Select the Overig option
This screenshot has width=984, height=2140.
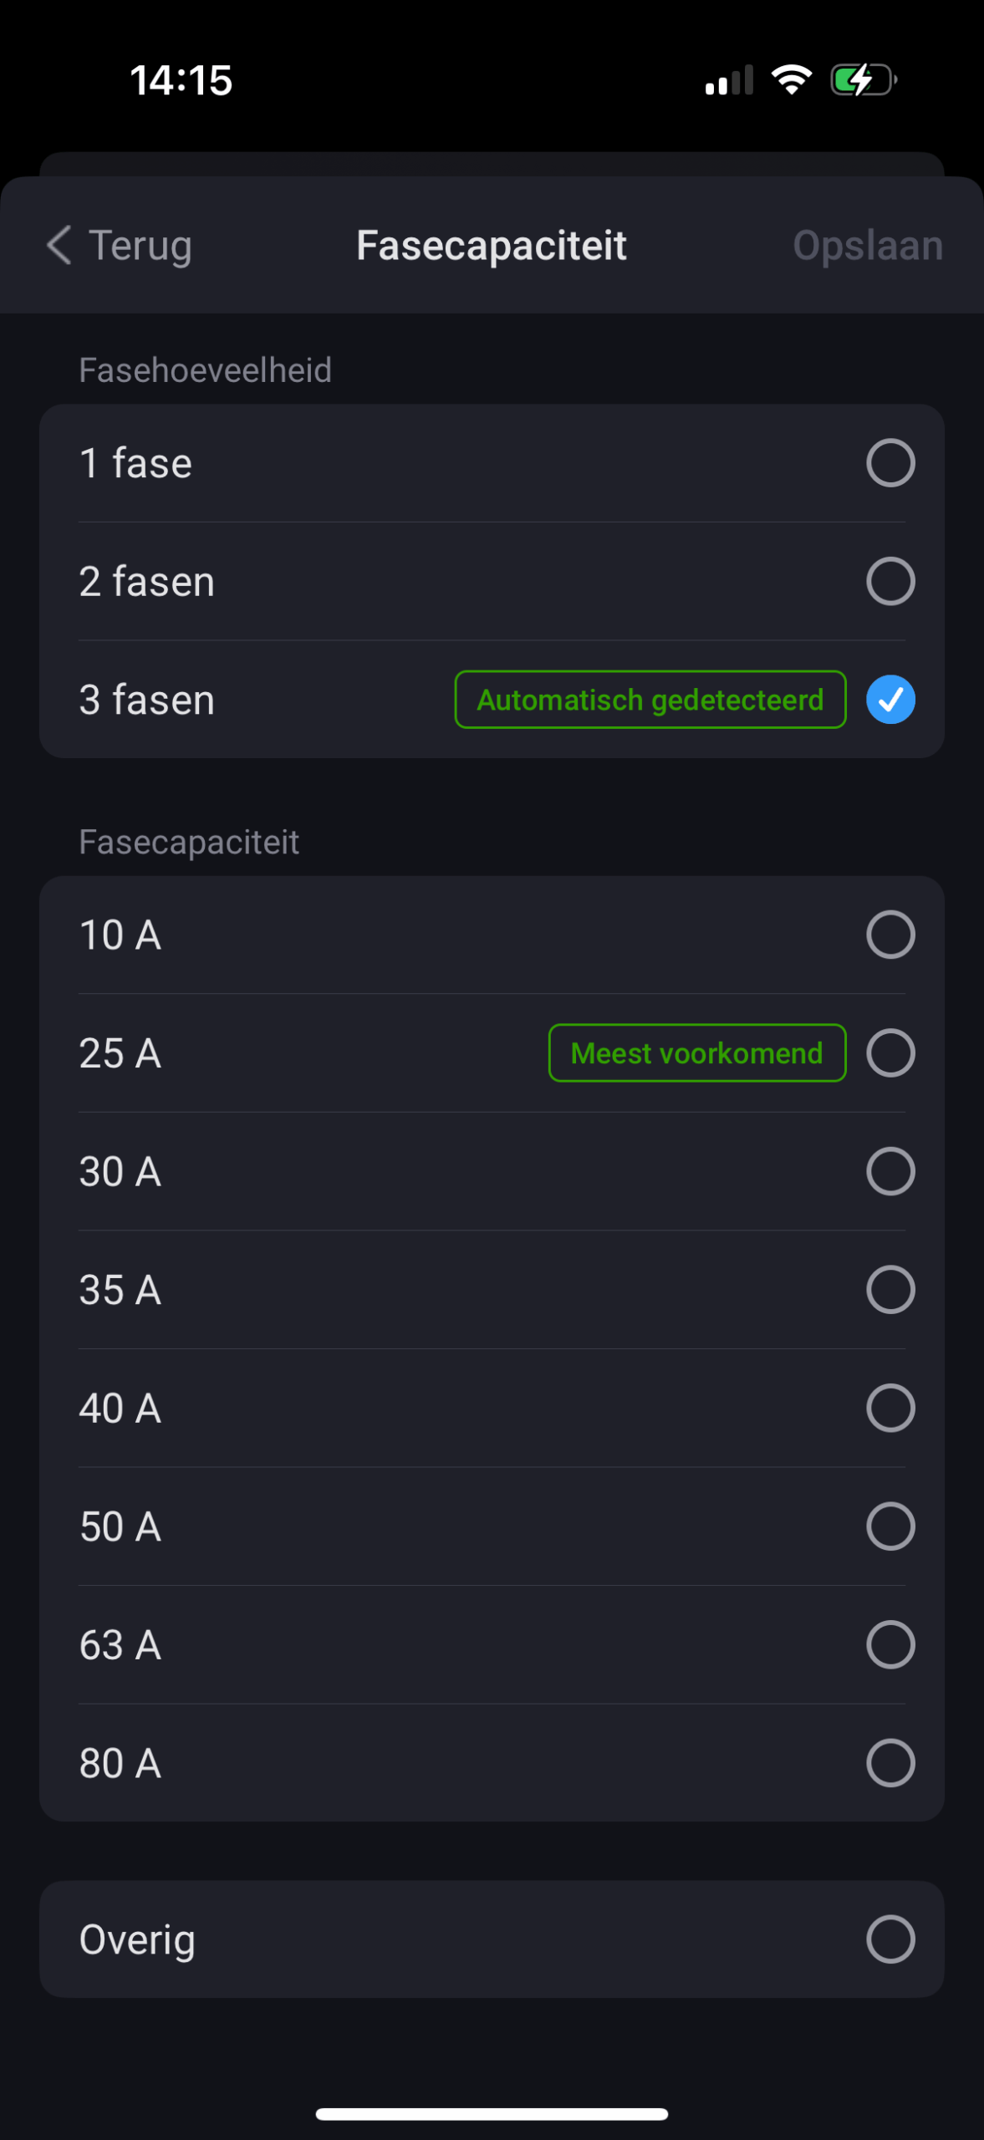point(890,1939)
